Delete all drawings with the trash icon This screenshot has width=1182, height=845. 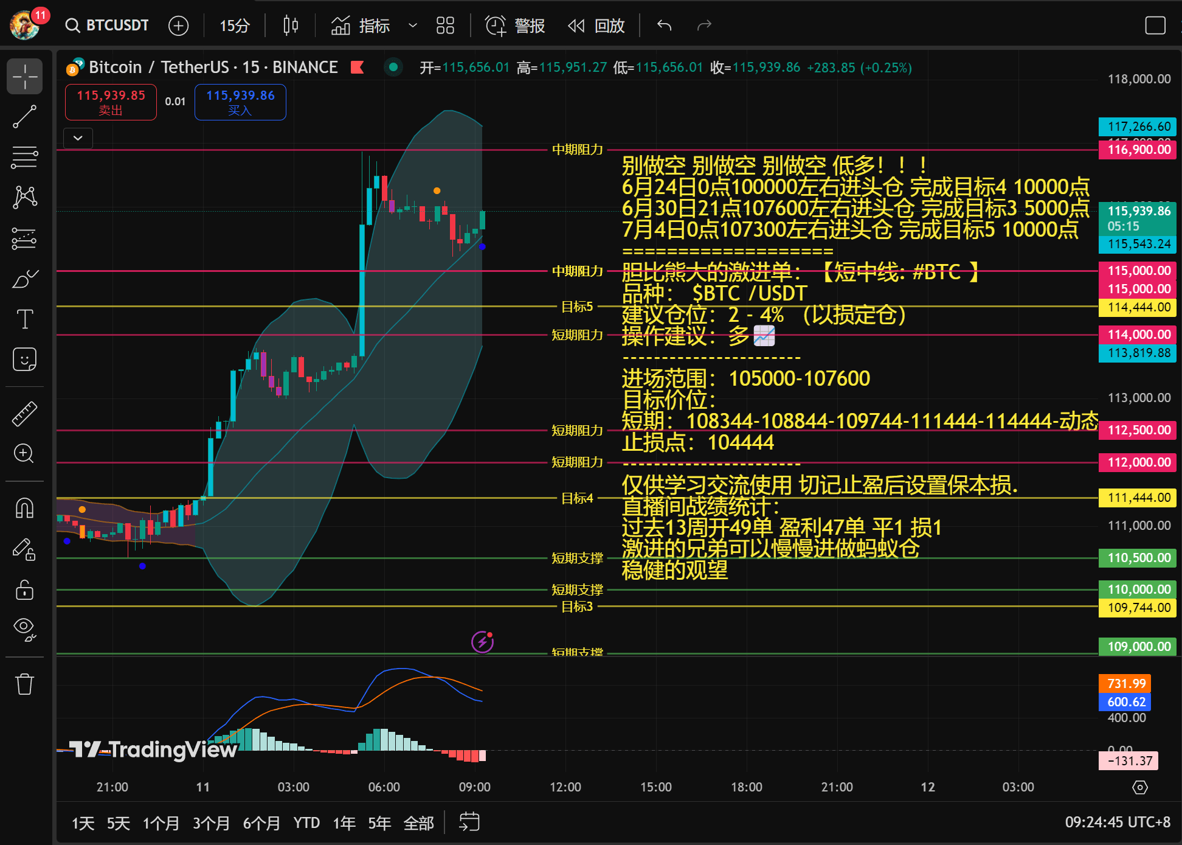pos(25,684)
